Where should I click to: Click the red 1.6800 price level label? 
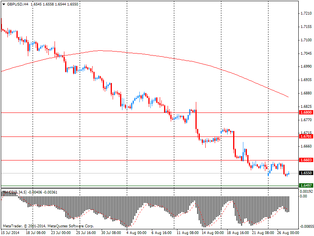tap(306, 112)
